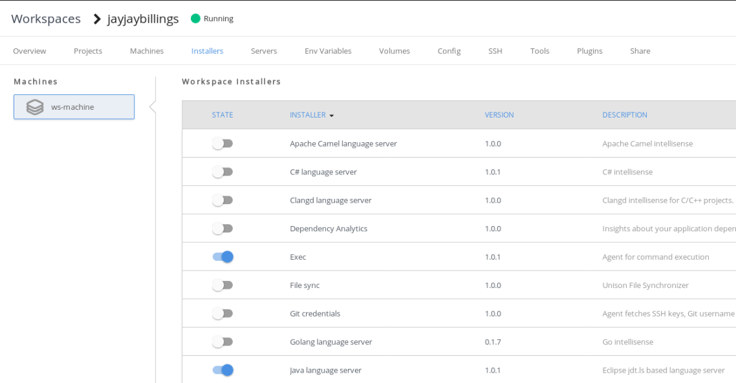This screenshot has height=383, width=736.
Task: Select the ws-machine entry in Machines
Action: click(74, 107)
